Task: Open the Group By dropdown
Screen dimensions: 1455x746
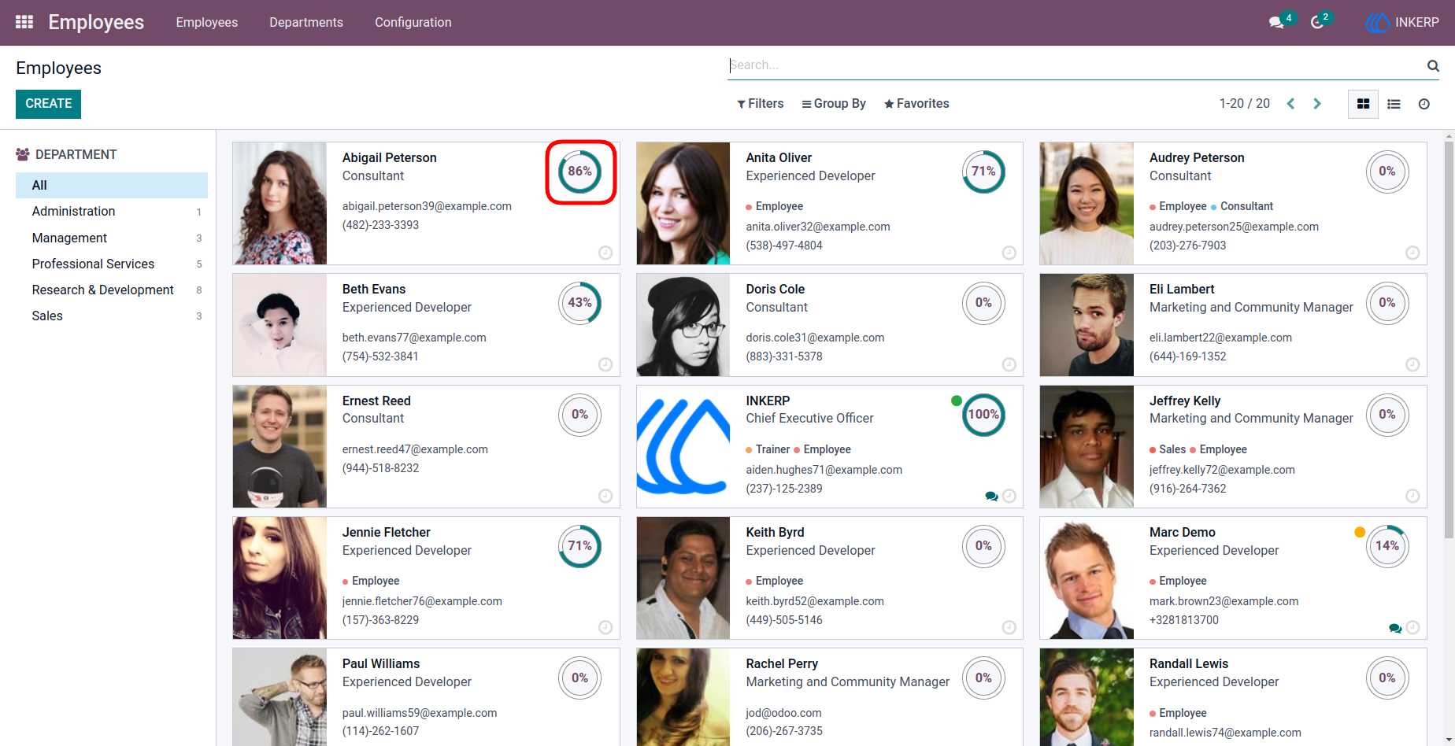Action: click(834, 104)
